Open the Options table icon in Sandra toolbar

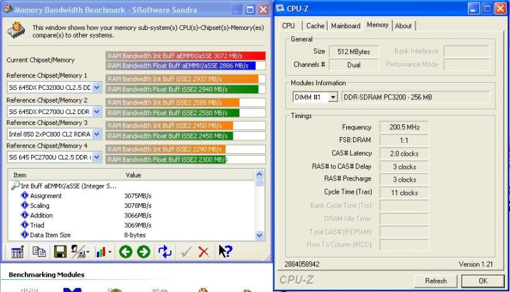tap(17, 252)
